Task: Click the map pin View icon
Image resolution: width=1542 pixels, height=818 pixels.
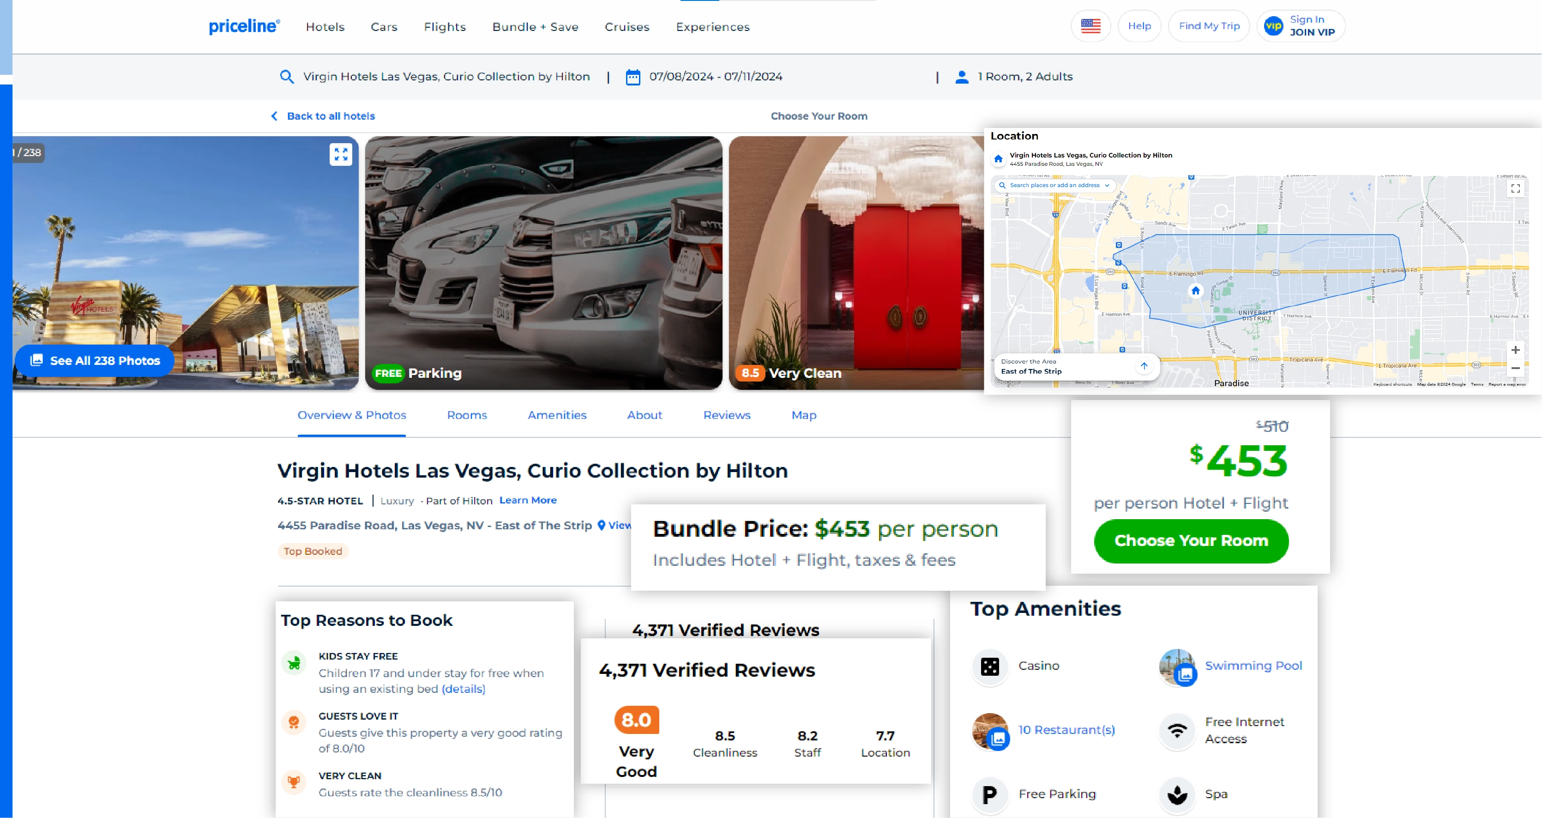Action: pos(602,525)
